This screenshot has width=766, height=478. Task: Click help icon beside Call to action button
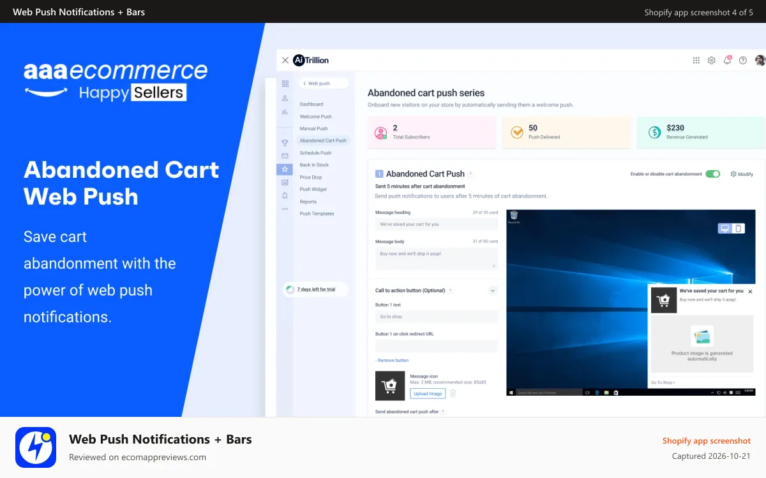click(x=450, y=291)
